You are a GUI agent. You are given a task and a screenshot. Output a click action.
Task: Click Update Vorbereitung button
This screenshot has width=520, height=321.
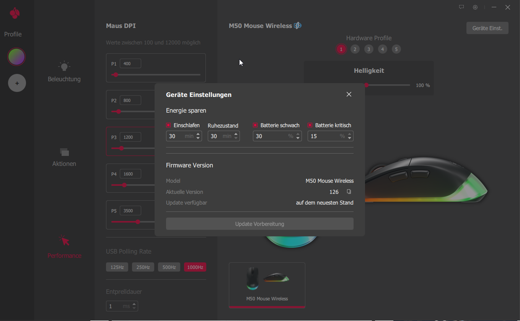260,224
